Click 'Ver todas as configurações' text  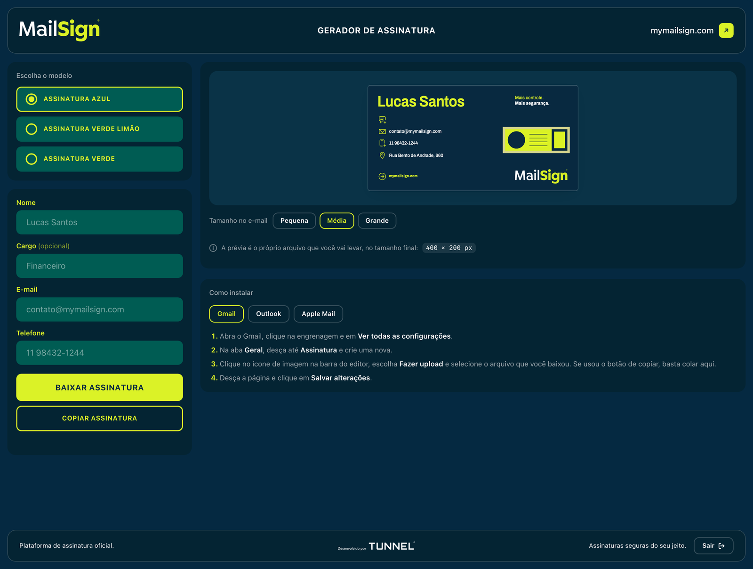(x=404, y=336)
